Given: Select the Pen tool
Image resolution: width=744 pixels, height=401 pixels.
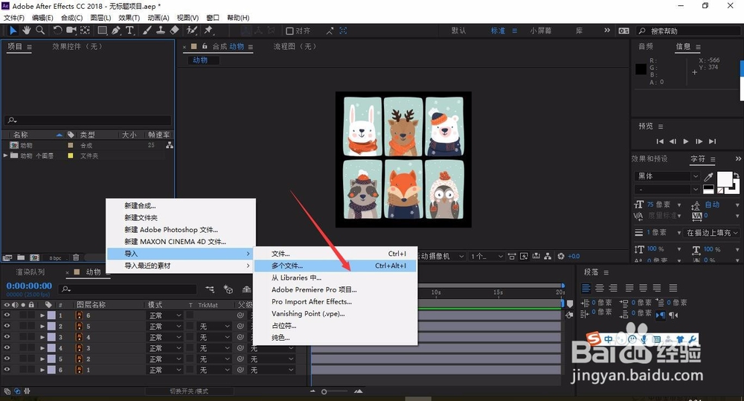Looking at the screenshot, I should [x=116, y=31].
